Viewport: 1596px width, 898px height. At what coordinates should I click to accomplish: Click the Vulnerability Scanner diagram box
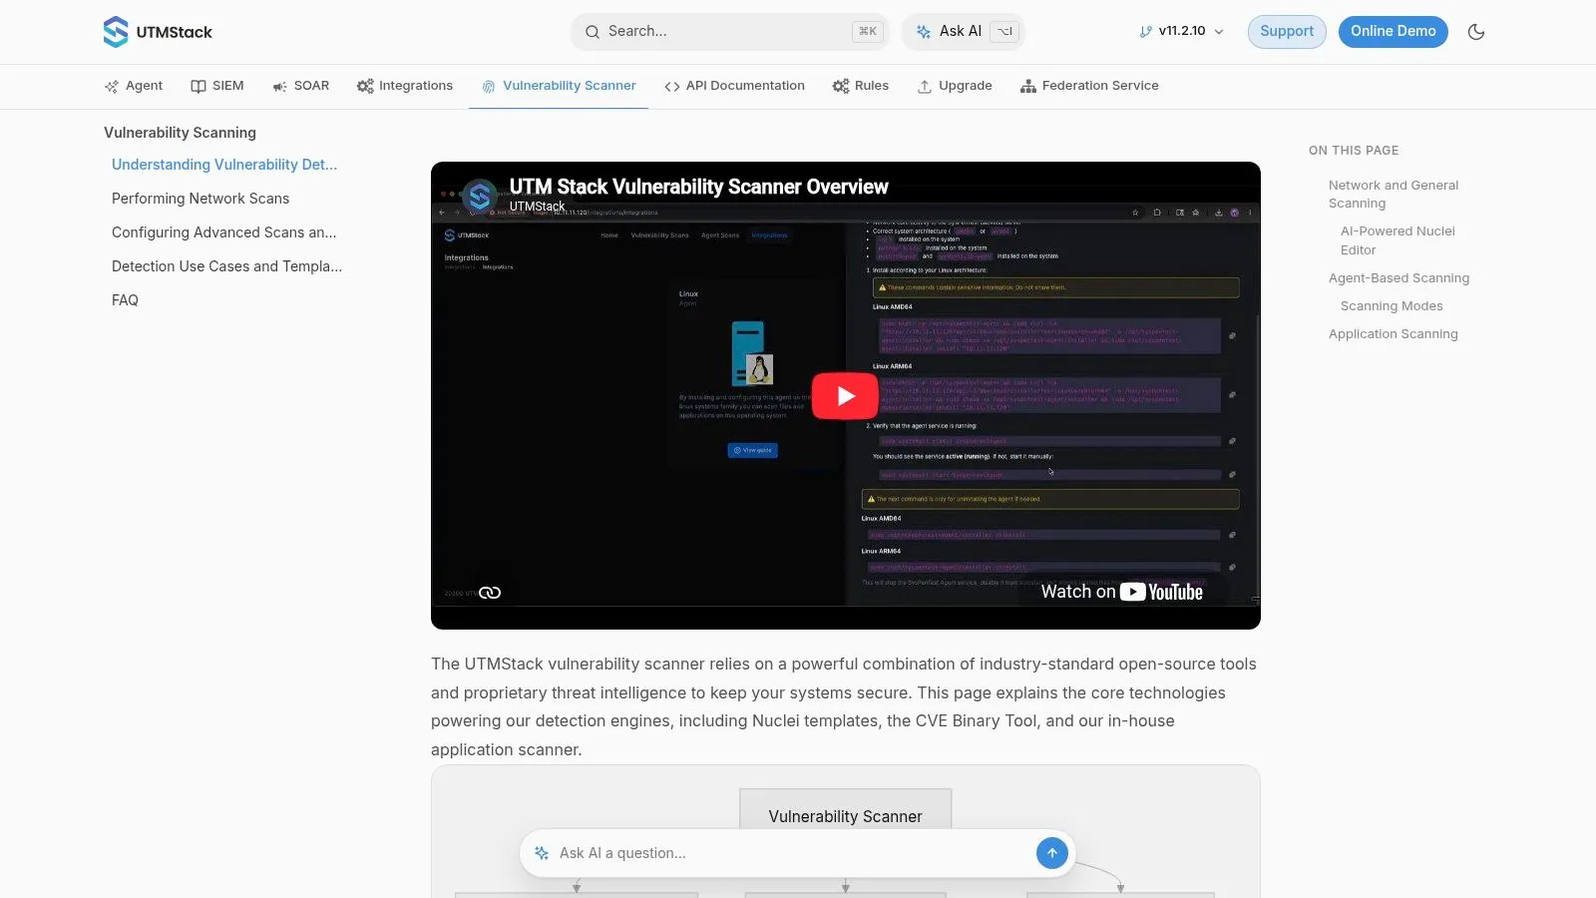click(x=845, y=810)
